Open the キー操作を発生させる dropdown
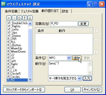106x95 pixels. point(80,78)
